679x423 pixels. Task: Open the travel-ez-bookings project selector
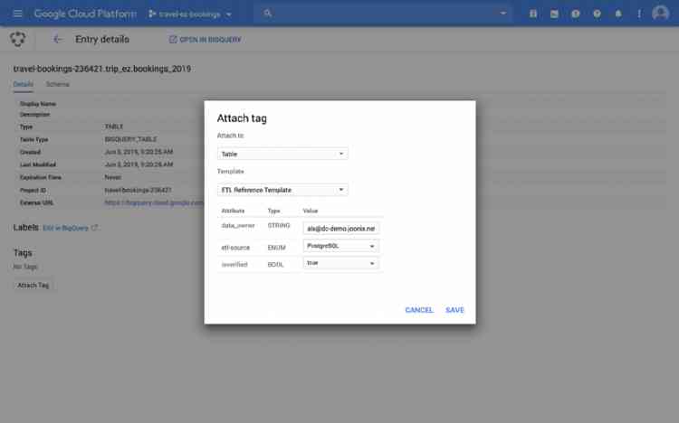pos(190,14)
